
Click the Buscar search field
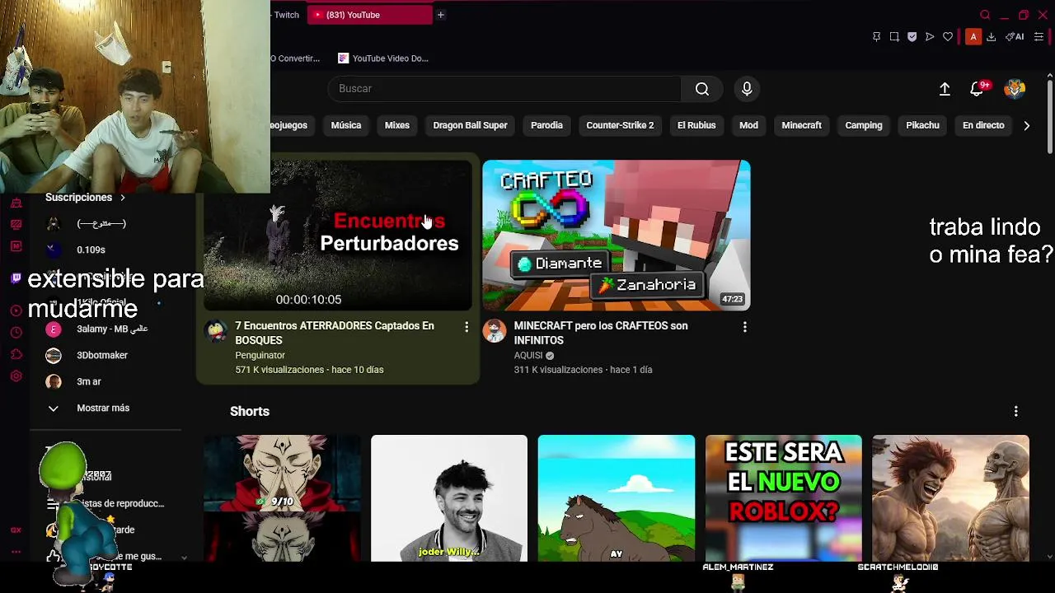pyautogui.click(x=504, y=89)
